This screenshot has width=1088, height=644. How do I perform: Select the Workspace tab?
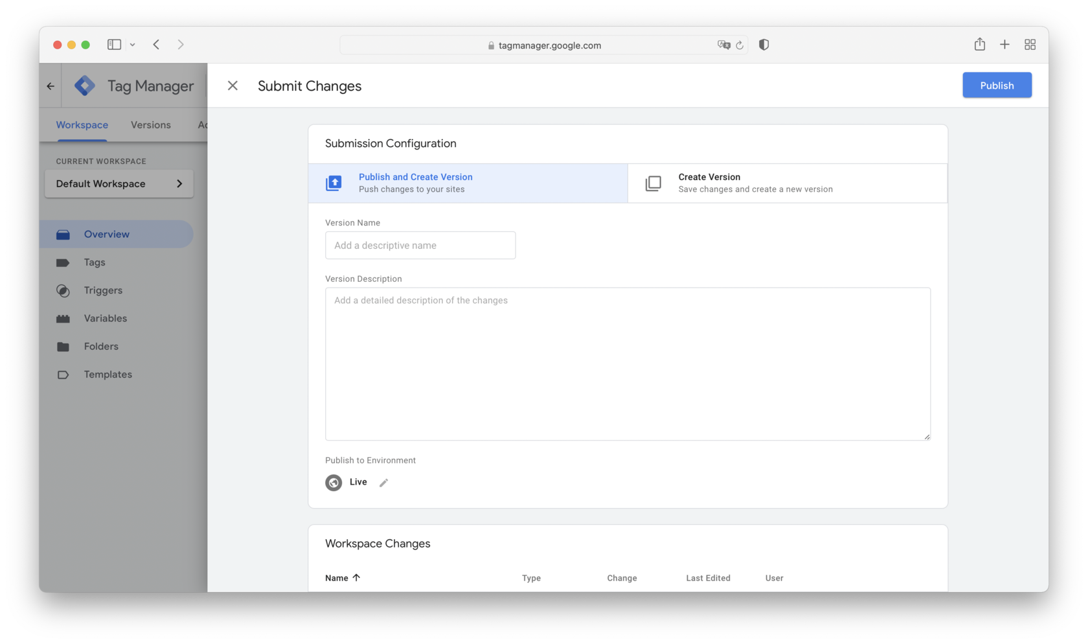tap(82, 124)
